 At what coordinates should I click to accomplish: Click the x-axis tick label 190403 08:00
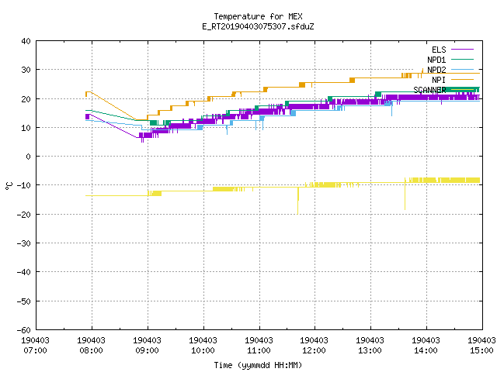(x=92, y=346)
